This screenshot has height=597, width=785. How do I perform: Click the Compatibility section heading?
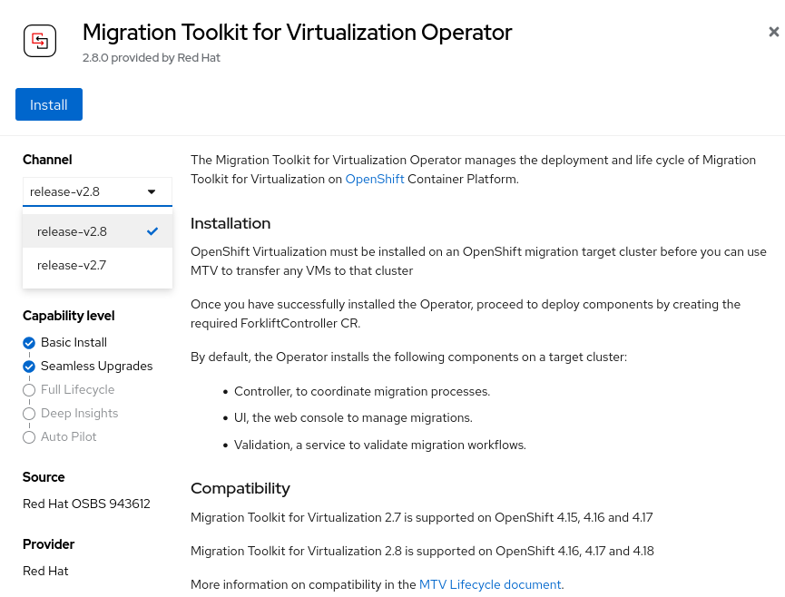(x=240, y=488)
